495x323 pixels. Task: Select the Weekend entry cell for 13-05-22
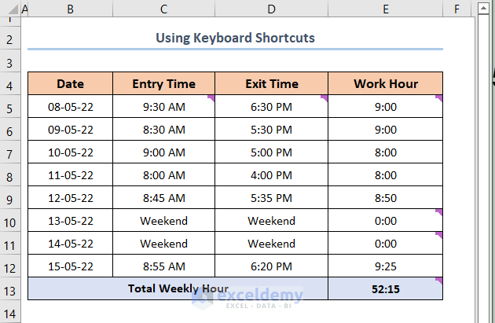(x=163, y=221)
